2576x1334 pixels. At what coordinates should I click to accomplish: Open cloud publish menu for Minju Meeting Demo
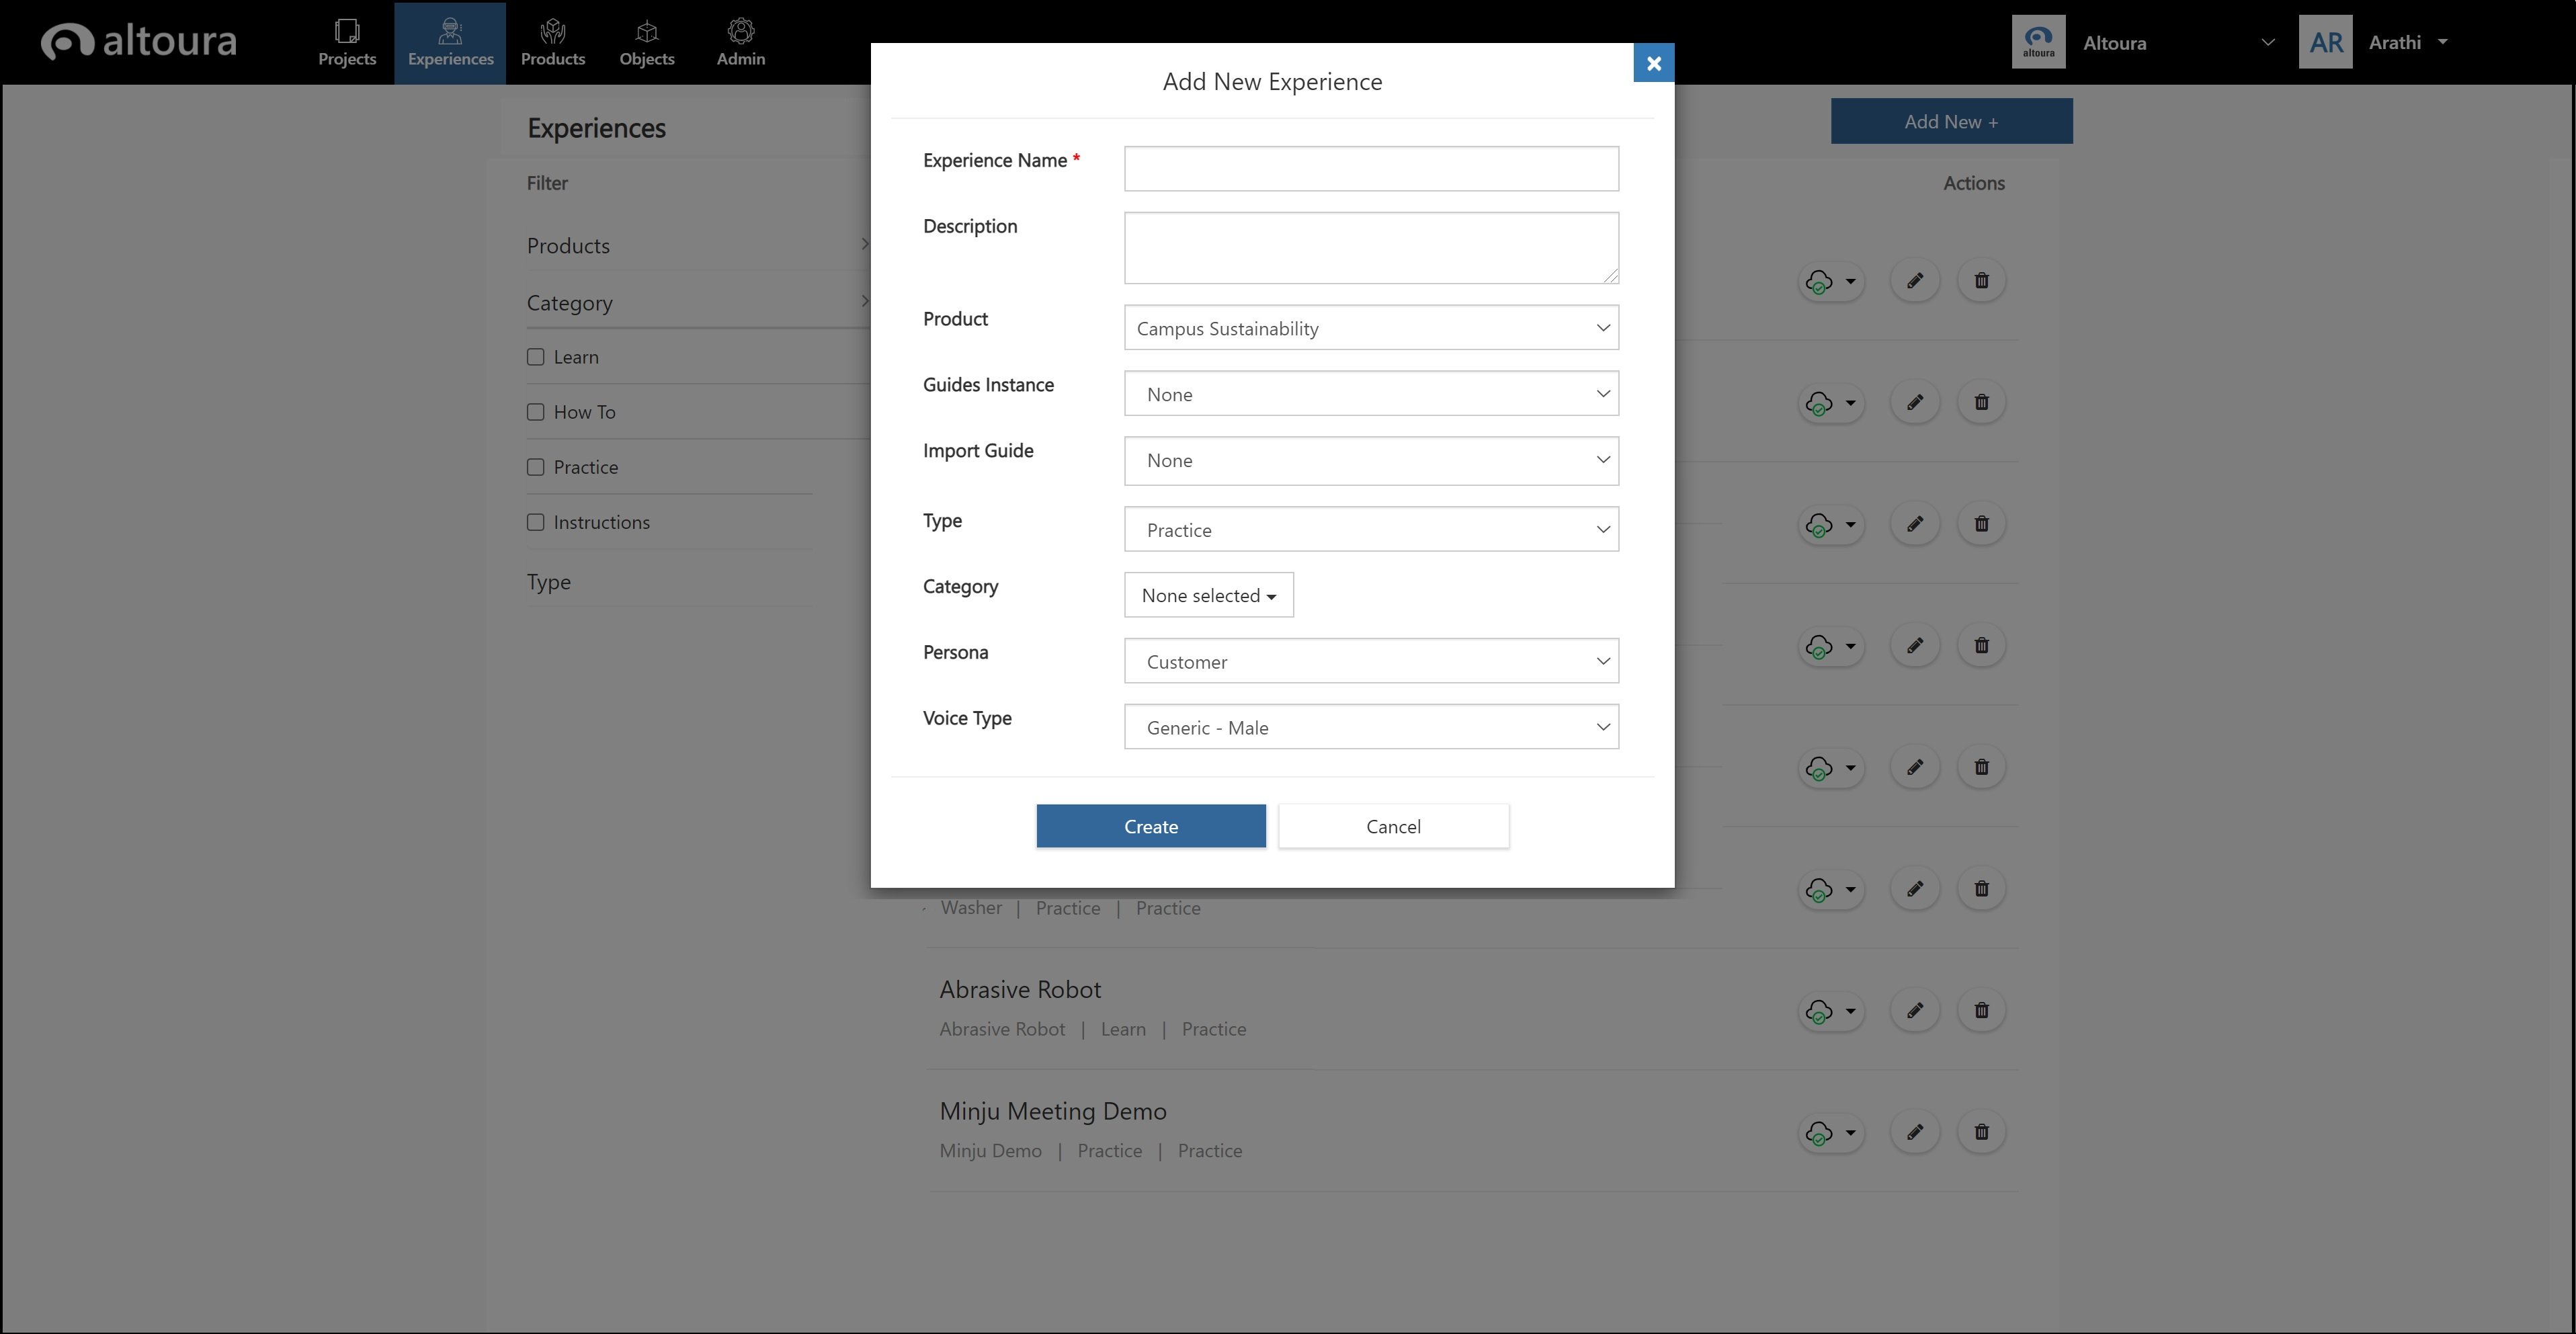click(x=1831, y=1133)
